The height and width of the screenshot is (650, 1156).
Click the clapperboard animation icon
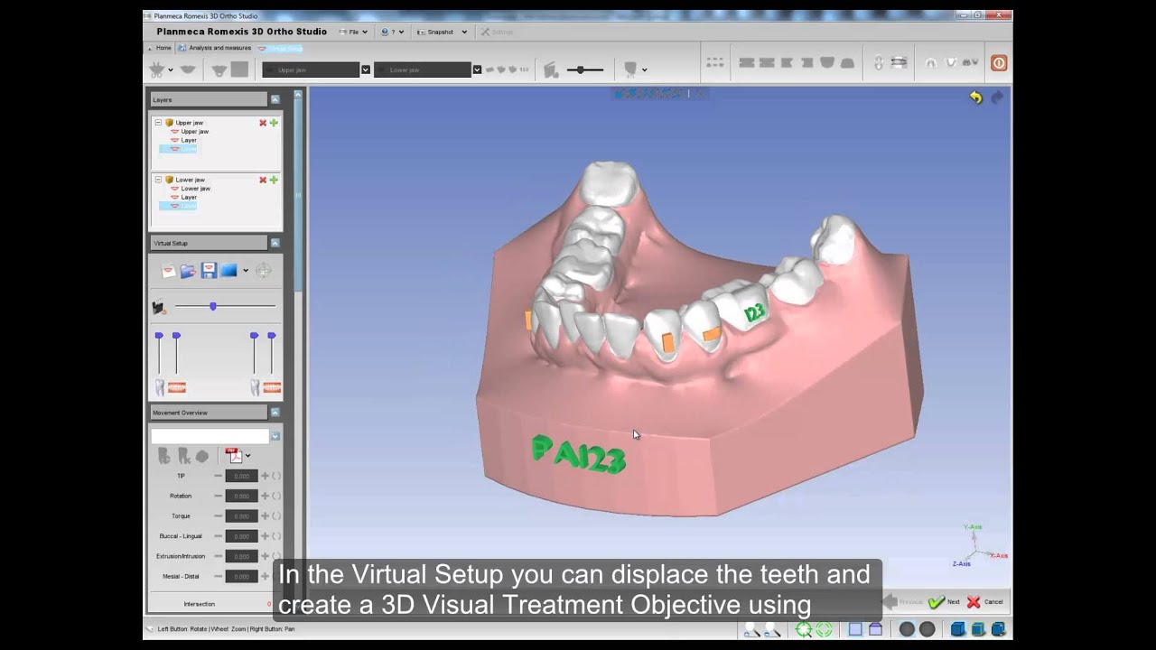pos(160,308)
